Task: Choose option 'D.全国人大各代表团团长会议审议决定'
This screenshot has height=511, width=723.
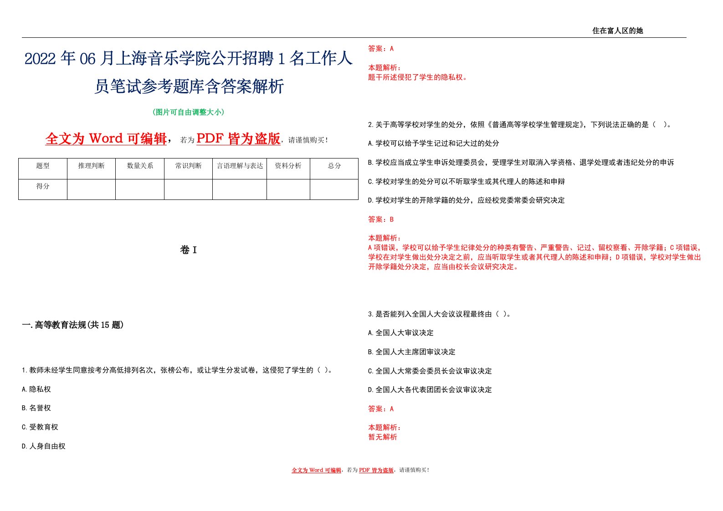Action: 430,390
